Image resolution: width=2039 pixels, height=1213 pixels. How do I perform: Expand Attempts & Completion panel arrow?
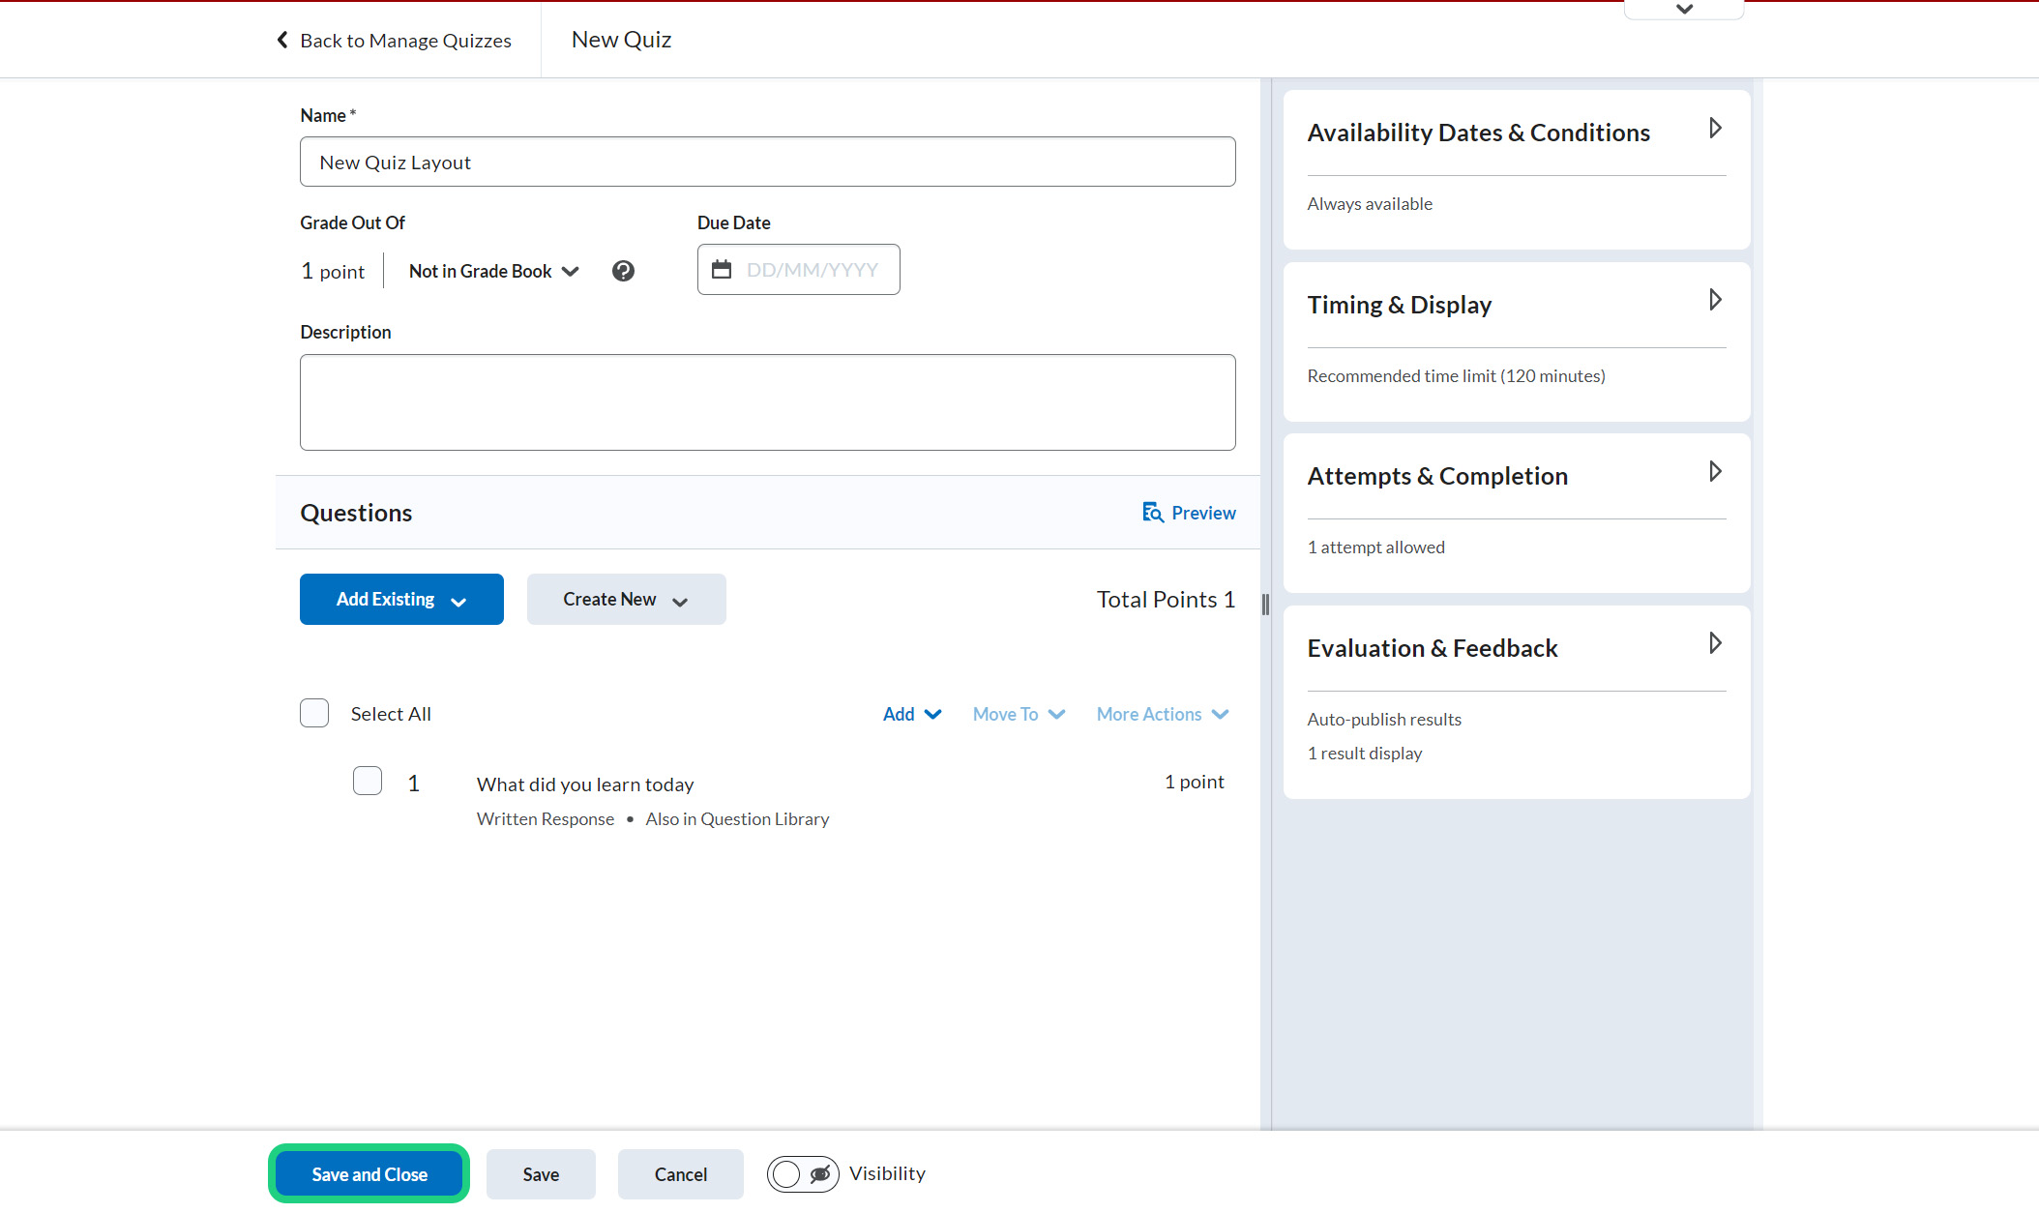(1715, 472)
